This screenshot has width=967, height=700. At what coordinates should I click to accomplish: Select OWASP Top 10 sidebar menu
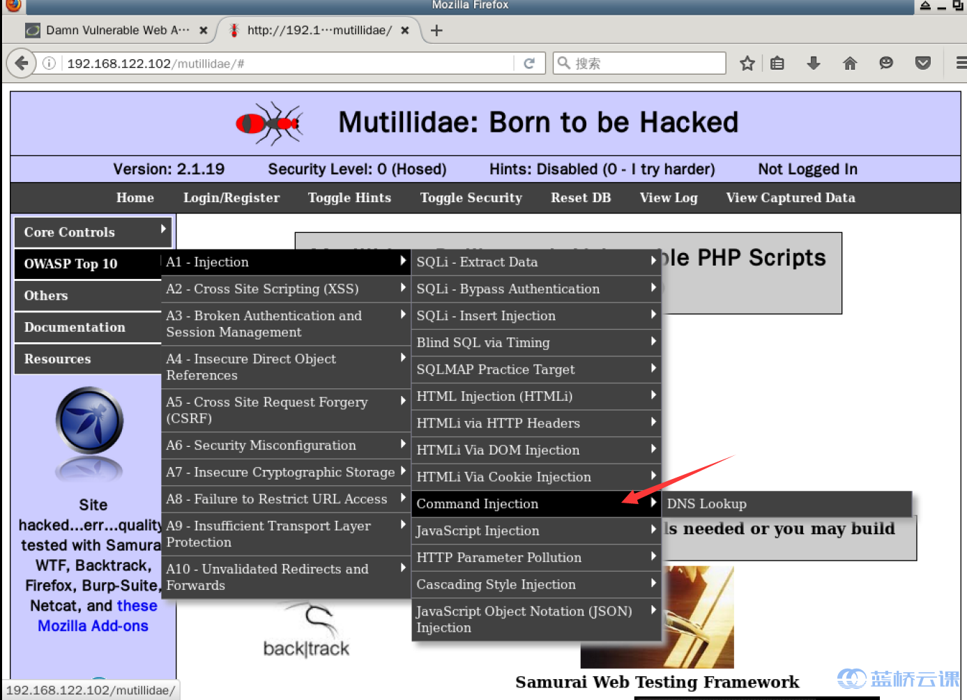tap(88, 264)
